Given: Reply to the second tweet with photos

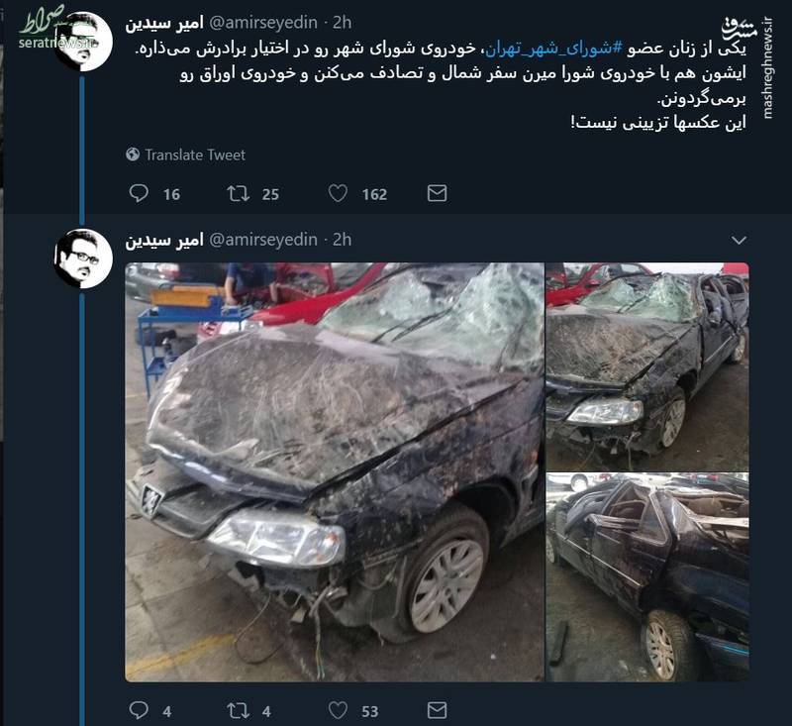Looking at the screenshot, I should point(139,710).
